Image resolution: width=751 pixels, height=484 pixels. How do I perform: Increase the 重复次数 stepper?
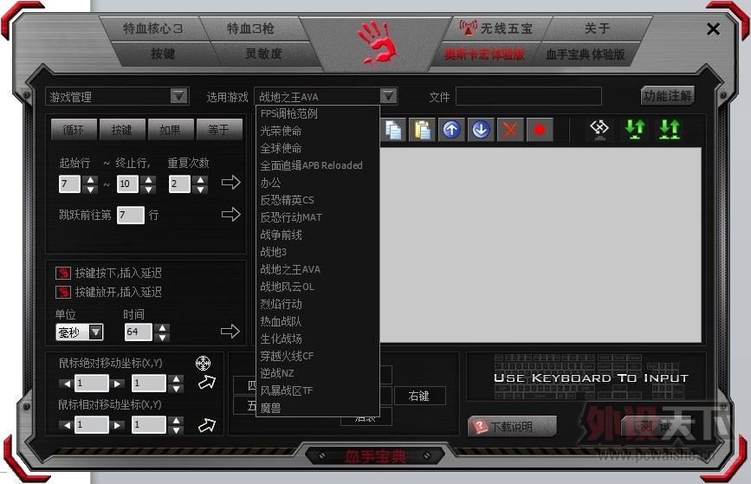201,179
